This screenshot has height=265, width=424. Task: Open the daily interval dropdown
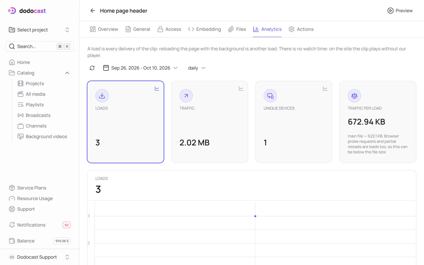pyautogui.click(x=197, y=68)
